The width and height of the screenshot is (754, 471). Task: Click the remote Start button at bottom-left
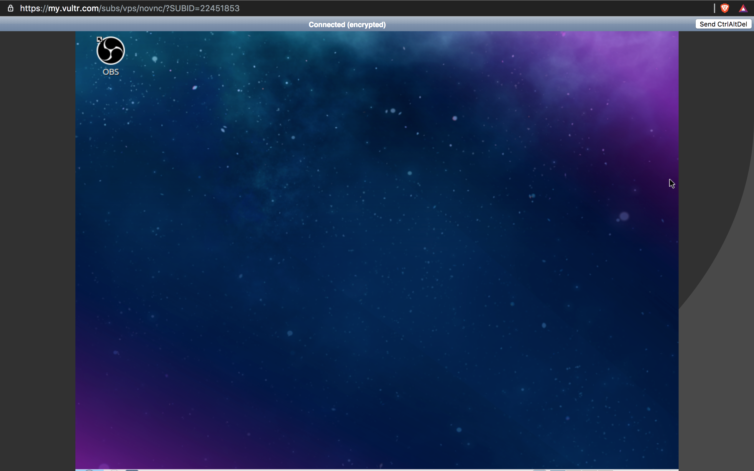pos(90,470)
